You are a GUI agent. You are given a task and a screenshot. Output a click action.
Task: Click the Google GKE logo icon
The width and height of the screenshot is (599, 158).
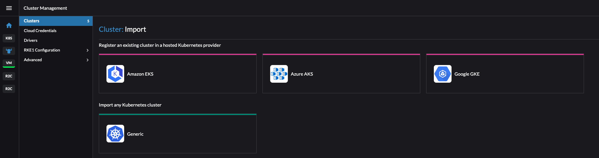tap(443, 74)
